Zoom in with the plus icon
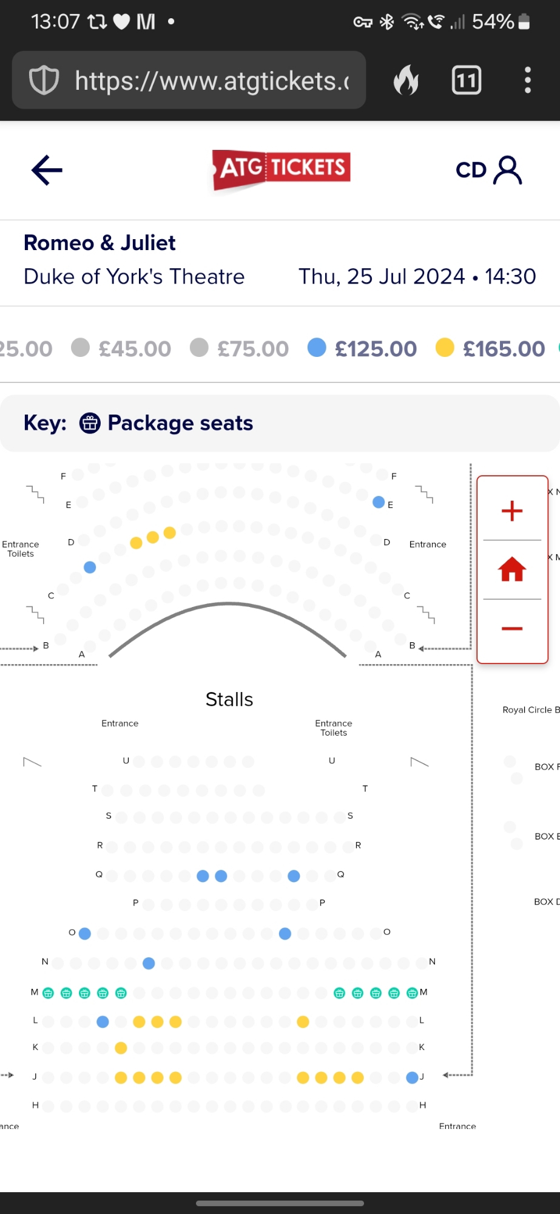560x1214 pixels. click(x=512, y=510)
